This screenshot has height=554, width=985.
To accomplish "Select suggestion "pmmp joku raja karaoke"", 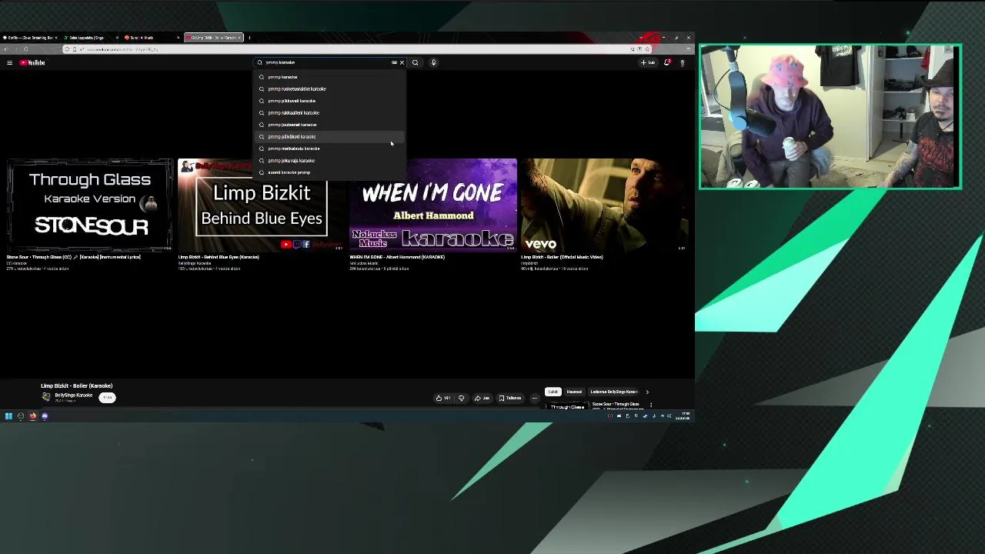I will click(x=329, y=160).
